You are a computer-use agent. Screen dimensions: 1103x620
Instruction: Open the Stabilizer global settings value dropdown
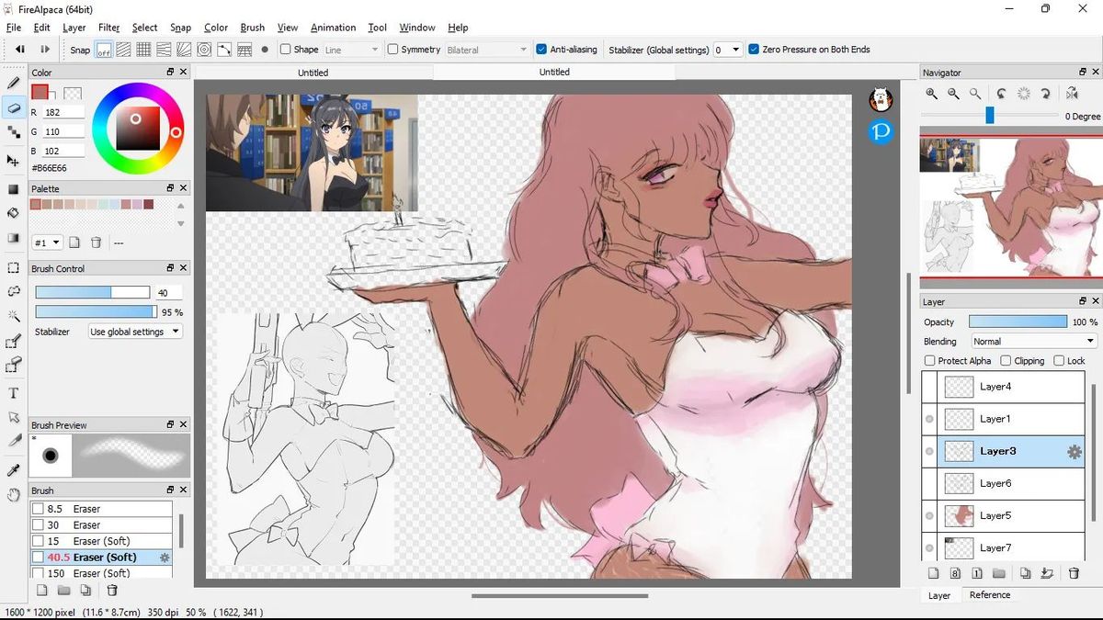pyautogui.click(x=728, y=50)
